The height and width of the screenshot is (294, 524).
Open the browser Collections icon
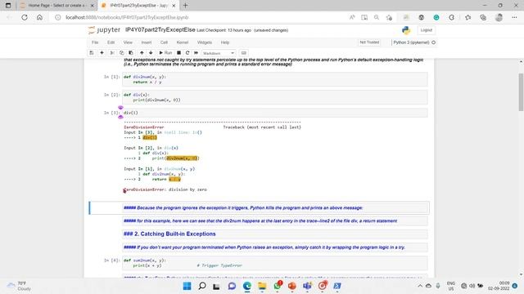pos(483,17)
